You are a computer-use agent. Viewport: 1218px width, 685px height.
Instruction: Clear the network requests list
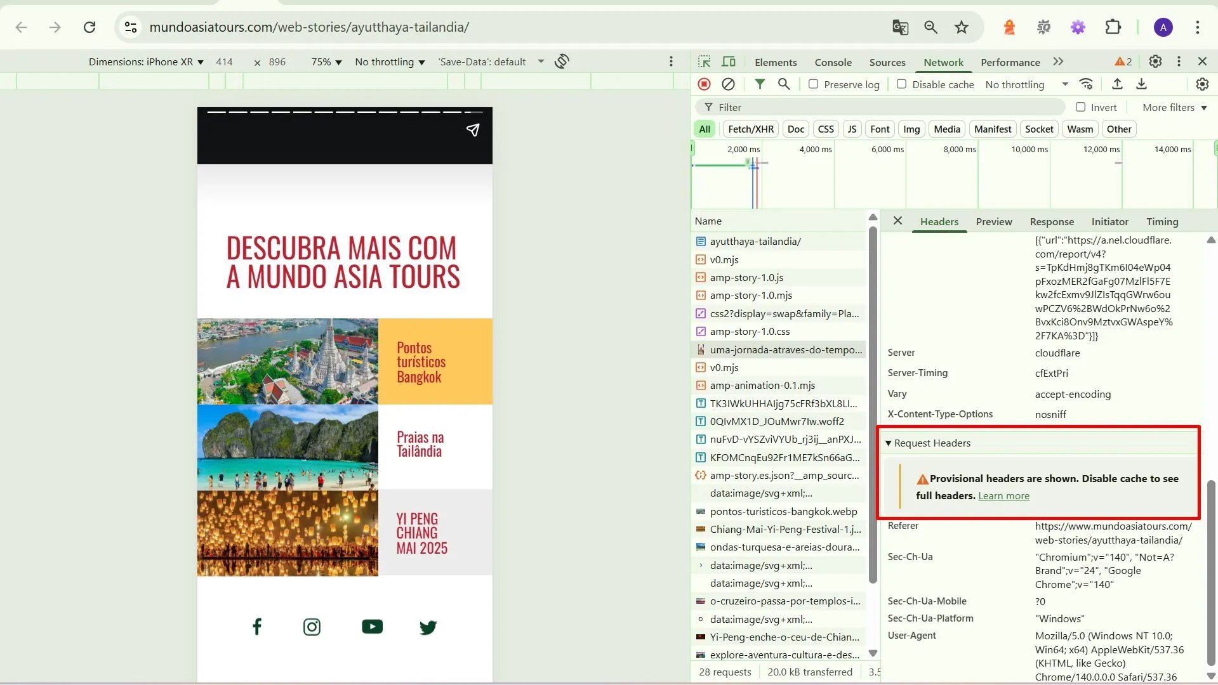click(728, 84)
